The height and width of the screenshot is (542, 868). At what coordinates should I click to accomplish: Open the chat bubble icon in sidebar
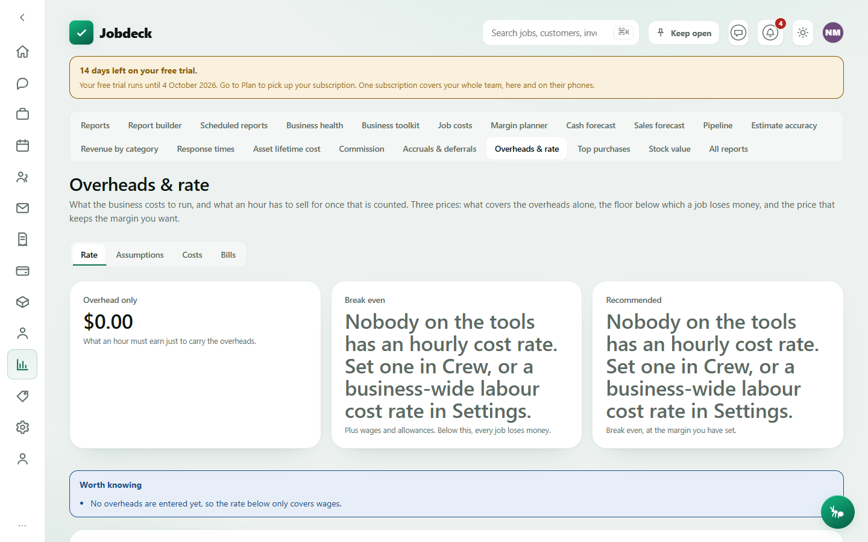[22, 83]
